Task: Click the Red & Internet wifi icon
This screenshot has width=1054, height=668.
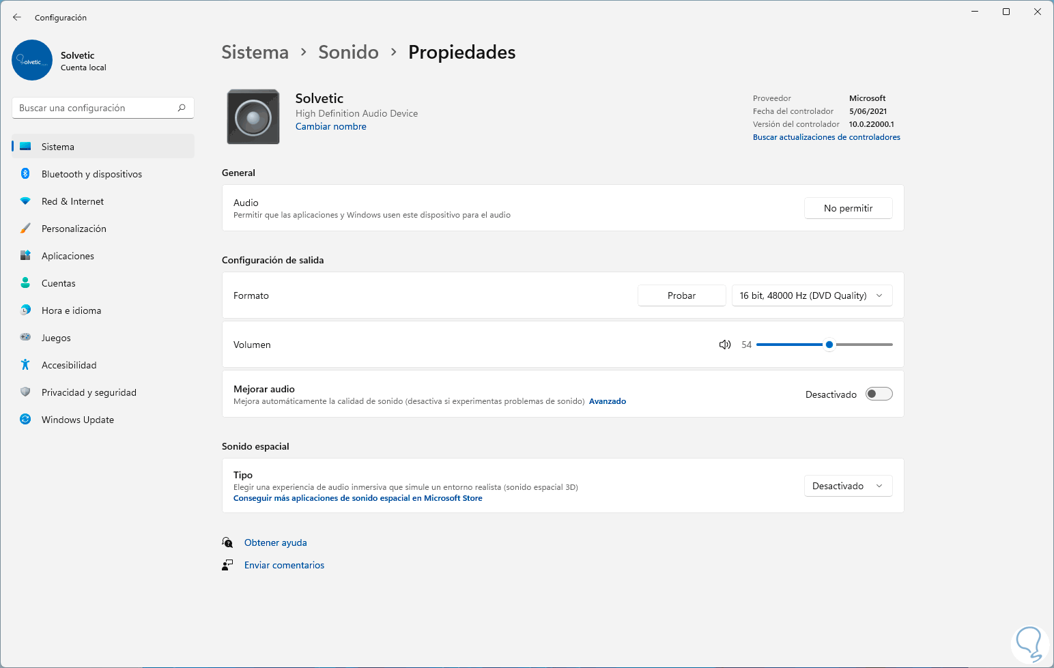Action: (x=25, y=201)
